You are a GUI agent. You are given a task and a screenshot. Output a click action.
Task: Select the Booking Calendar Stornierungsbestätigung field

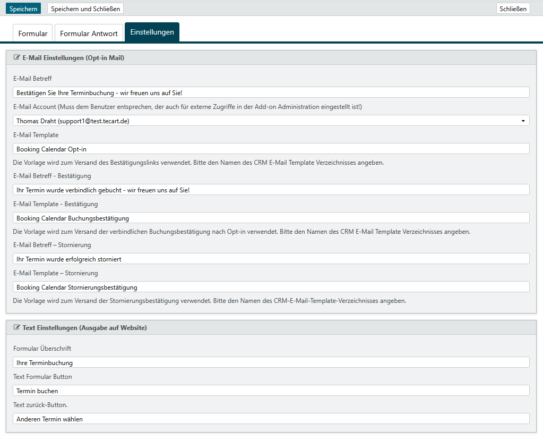tap(271, 287)
